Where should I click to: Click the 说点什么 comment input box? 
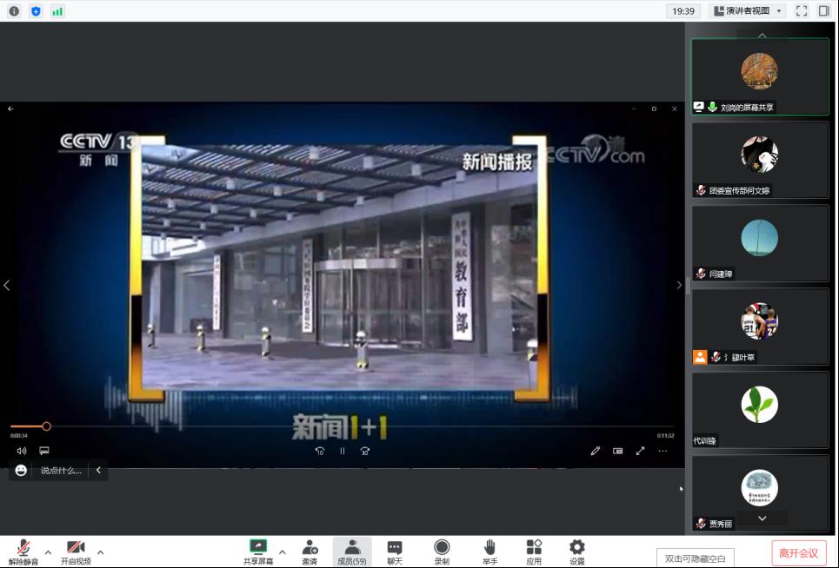(x=61, y=470)
